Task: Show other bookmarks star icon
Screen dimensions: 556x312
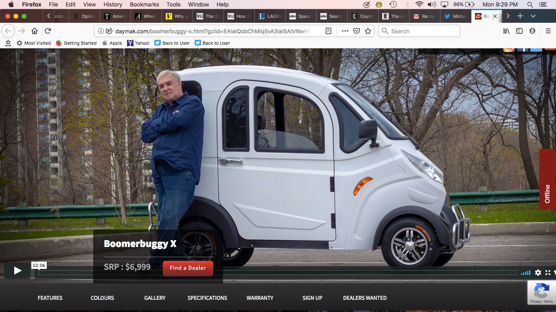Action: coord(8,43)
